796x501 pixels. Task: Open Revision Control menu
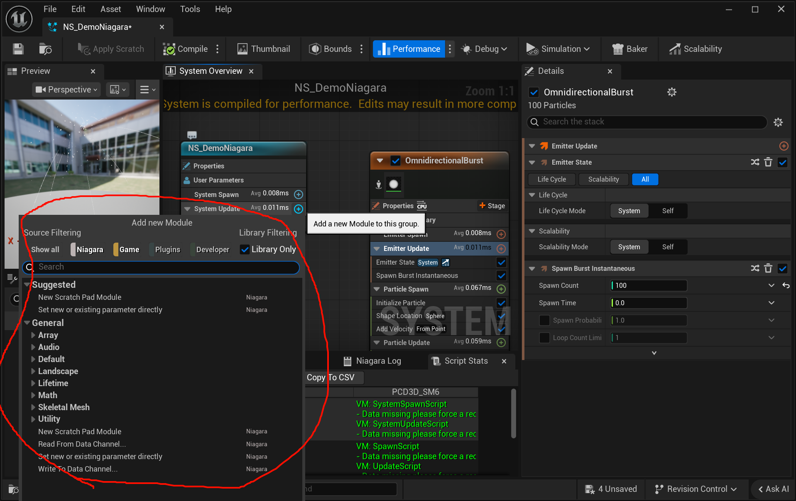point(696,489)
